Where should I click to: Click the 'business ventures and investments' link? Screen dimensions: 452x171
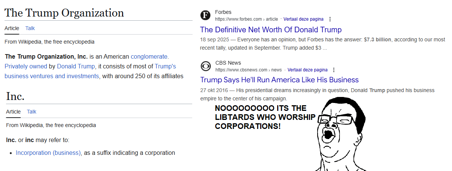tap(52, 76)
